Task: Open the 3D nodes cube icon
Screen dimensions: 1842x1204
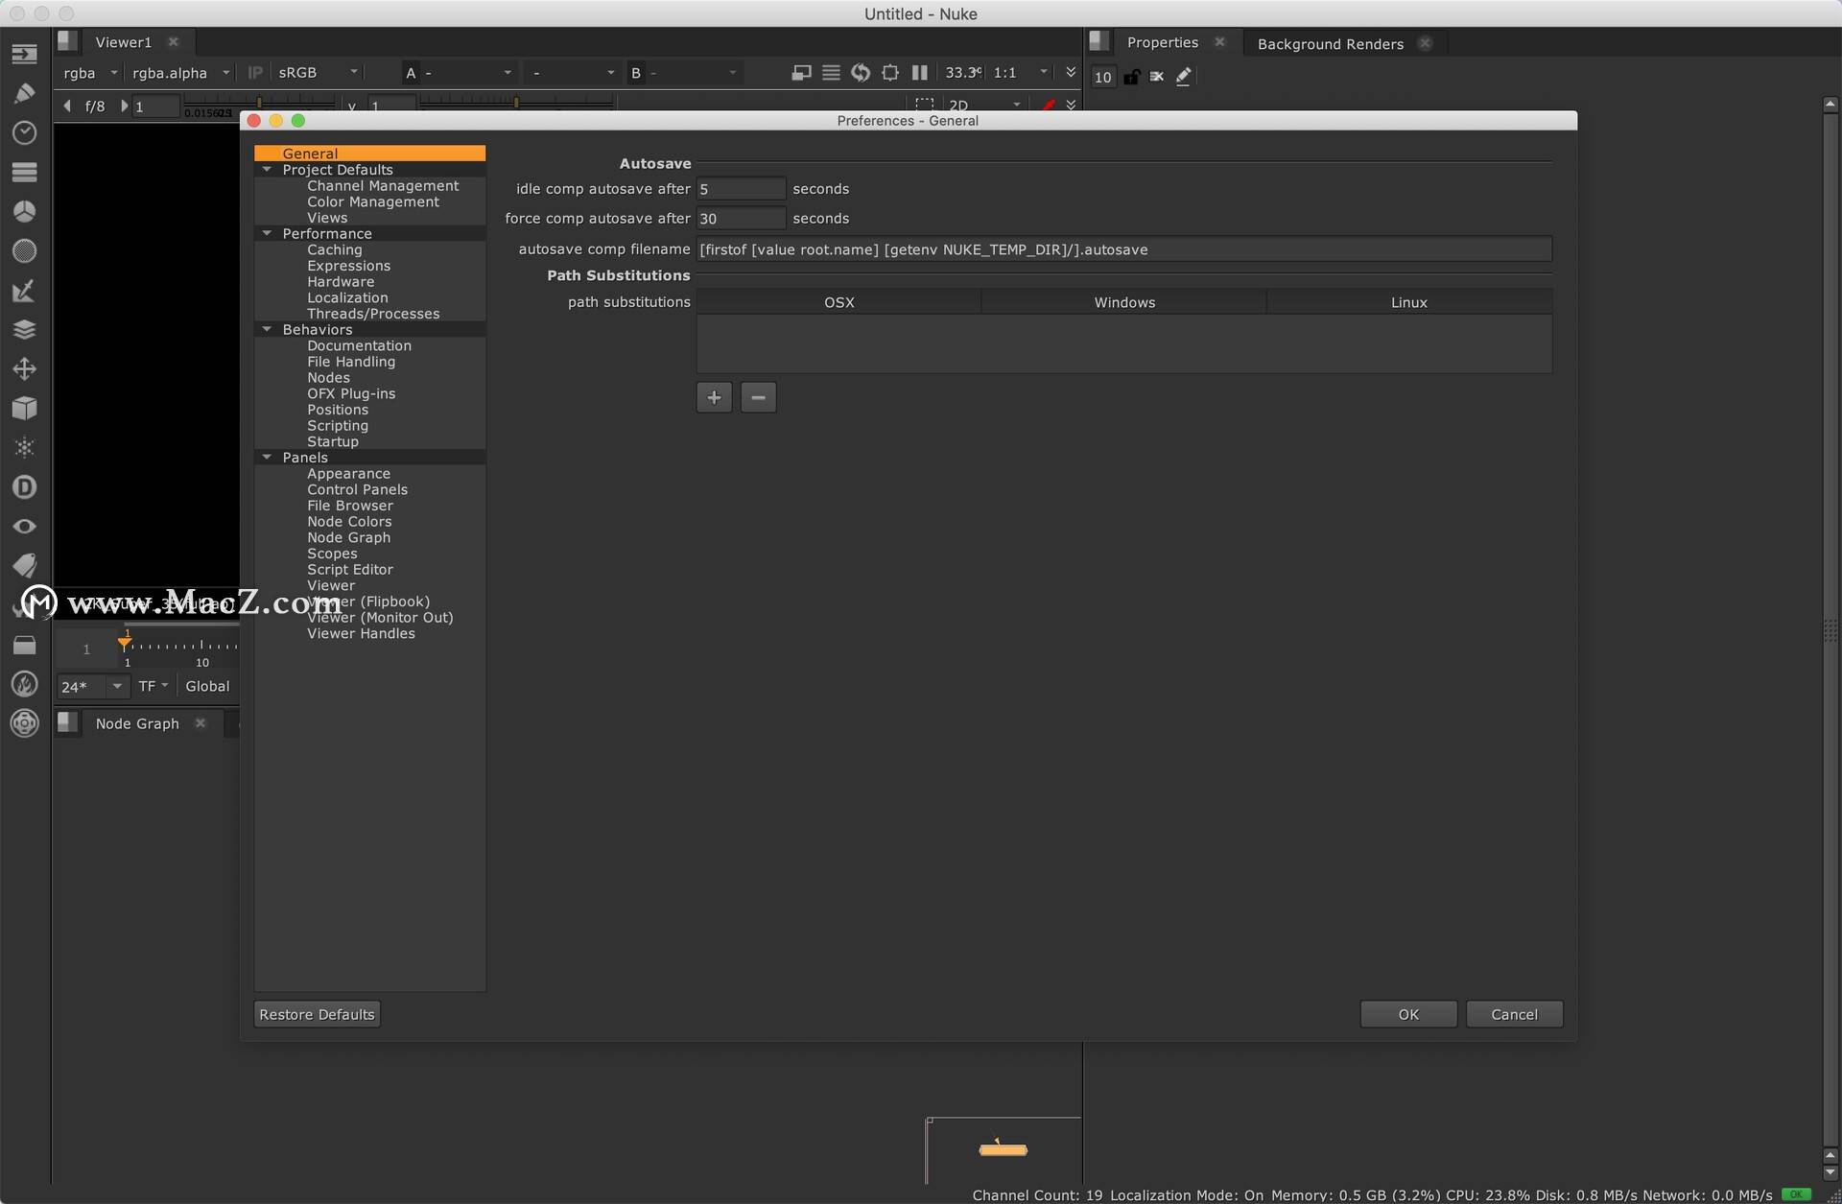Action: click(24, 408)
